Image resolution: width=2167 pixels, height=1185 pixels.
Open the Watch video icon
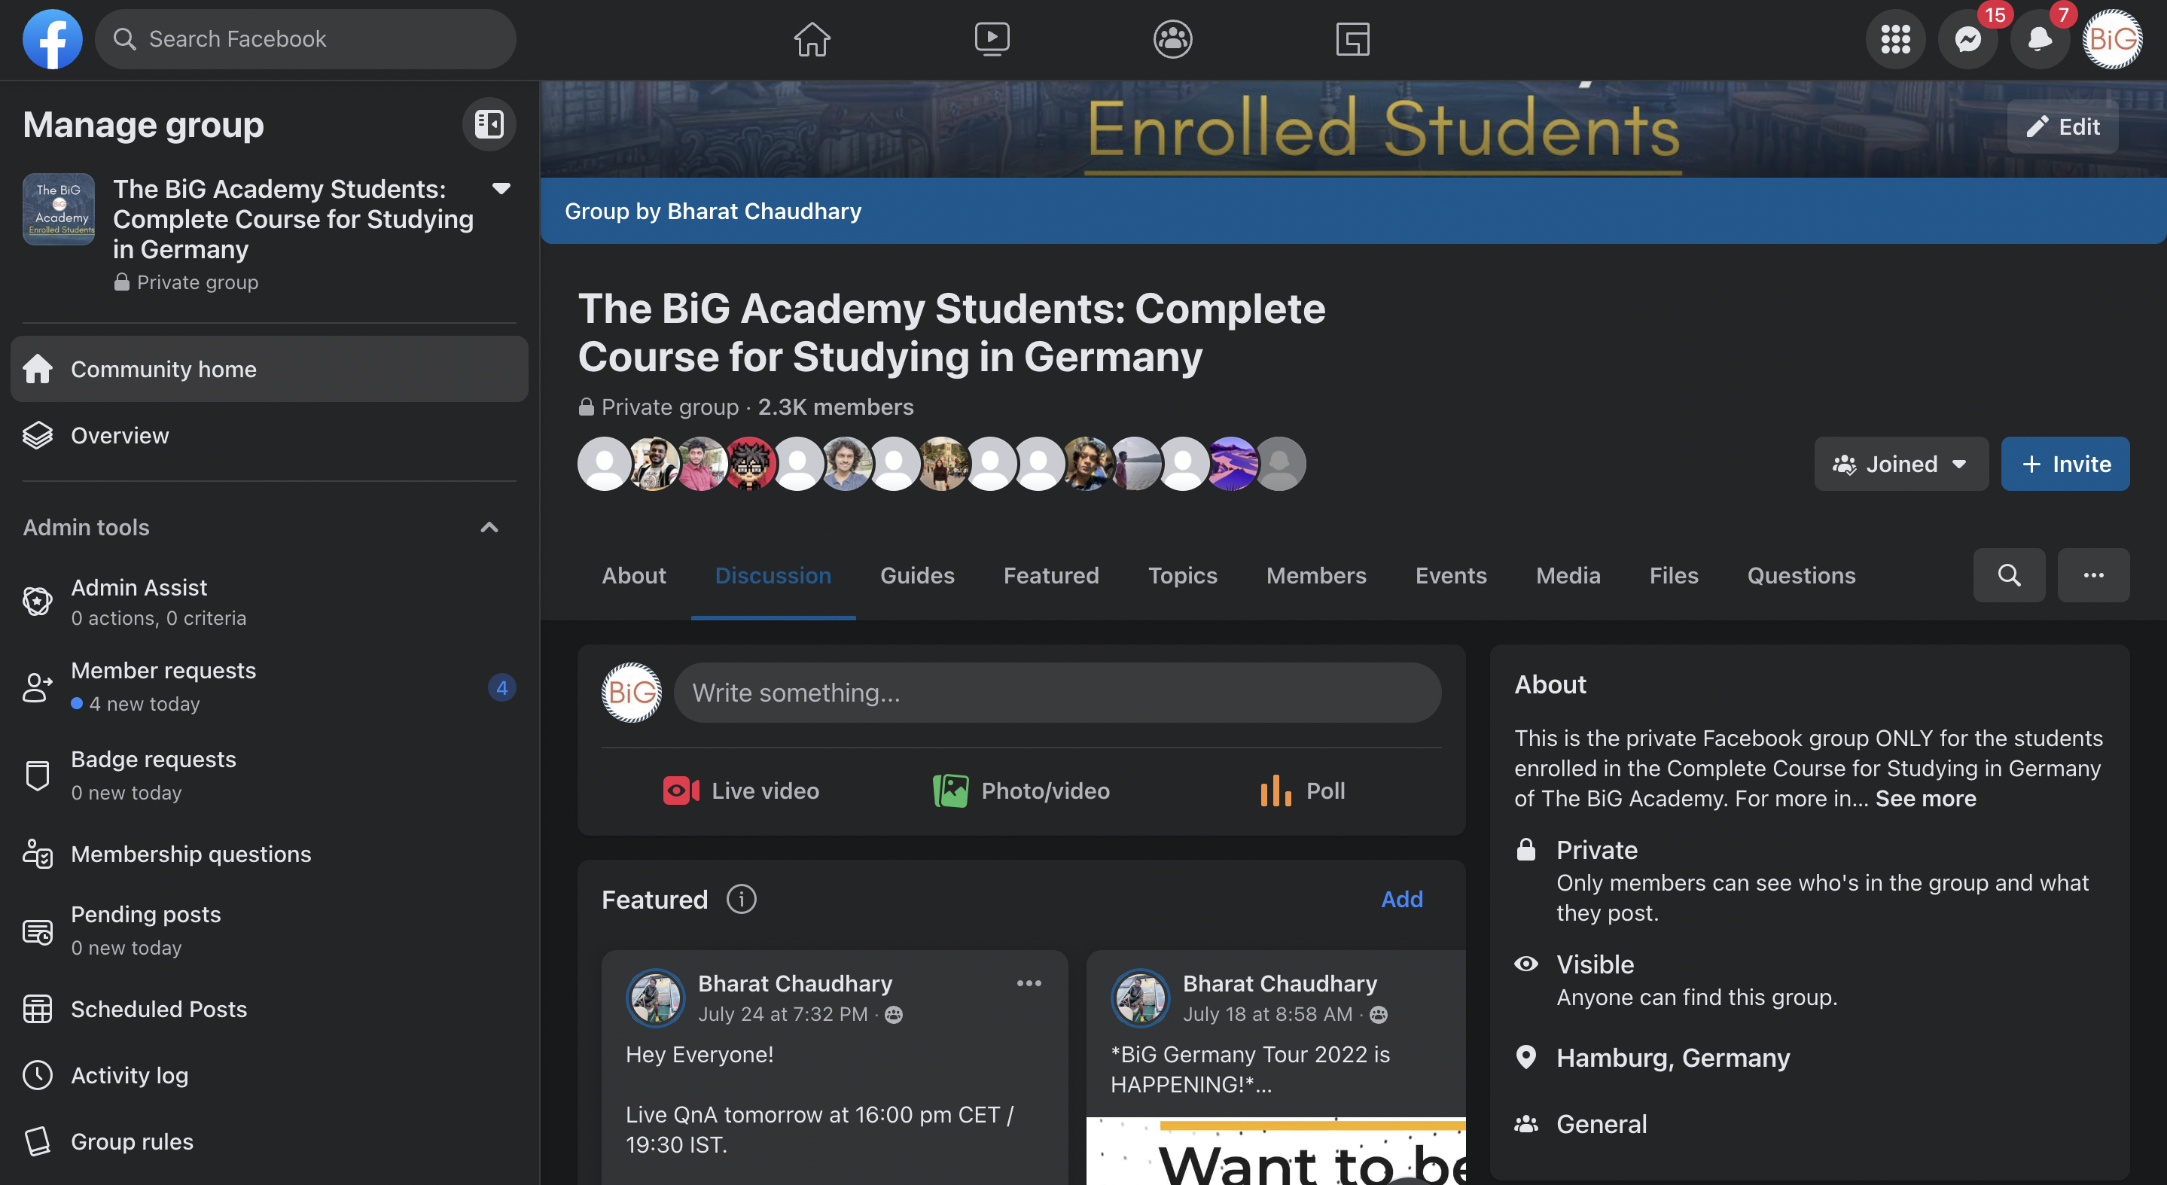[992, 38]
